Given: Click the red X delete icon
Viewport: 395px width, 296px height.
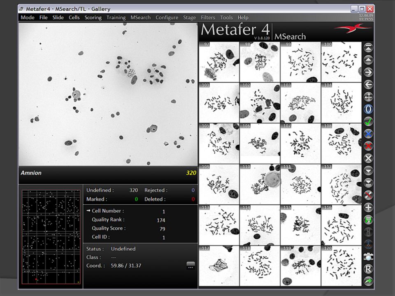Looking at the screenshot, I should (368, 146).
